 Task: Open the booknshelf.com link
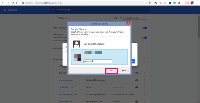point(66,87)
